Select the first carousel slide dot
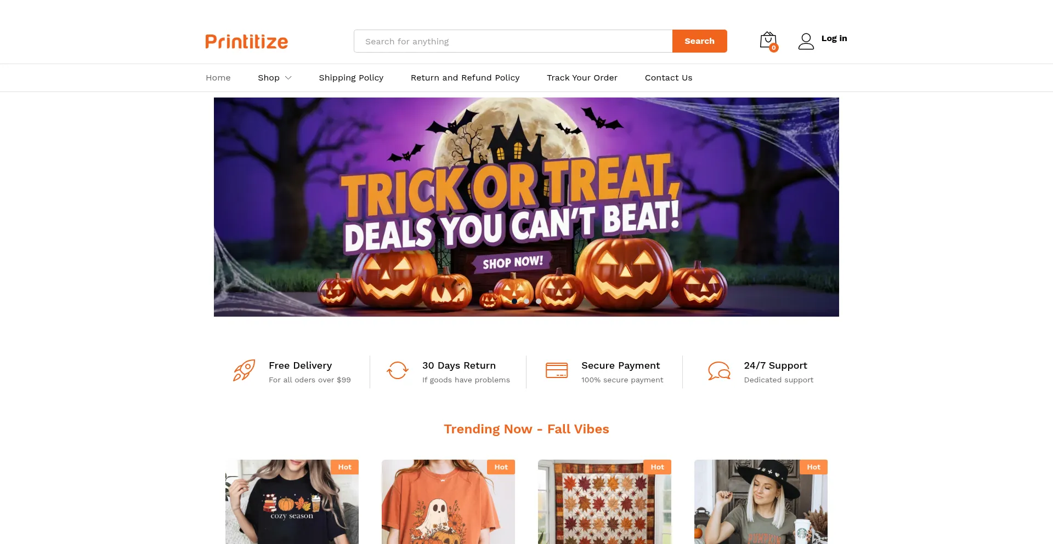Image resolution: width=1053 pixels, height=544 pixels. (x=514, y=301)
